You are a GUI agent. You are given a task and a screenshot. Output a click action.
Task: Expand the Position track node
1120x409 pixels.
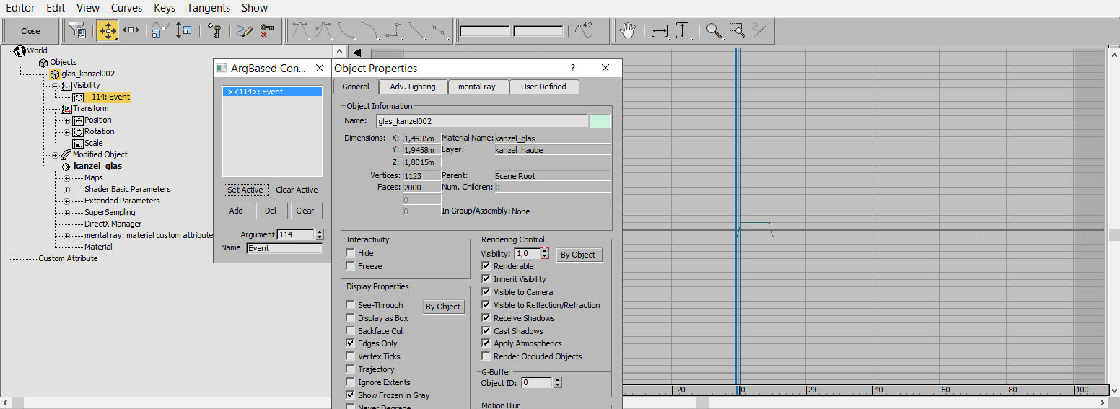point(67,120)
